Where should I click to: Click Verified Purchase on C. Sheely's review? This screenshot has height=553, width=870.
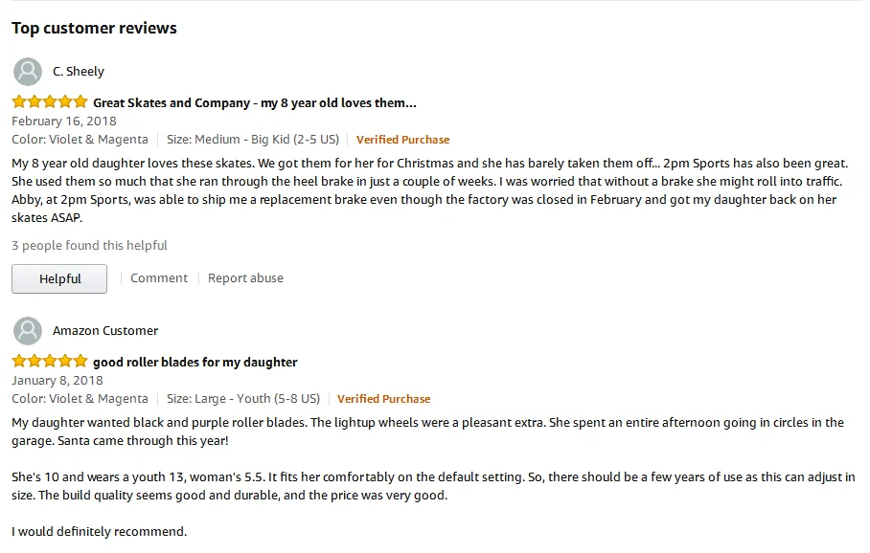[x=402, y=140]
